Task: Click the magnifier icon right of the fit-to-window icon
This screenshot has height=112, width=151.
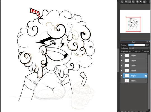Action: tap(133, 2)
